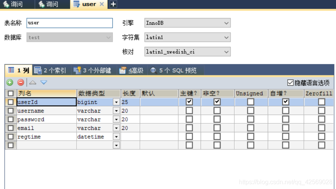Set username as primary key

(x=189, y=111)
